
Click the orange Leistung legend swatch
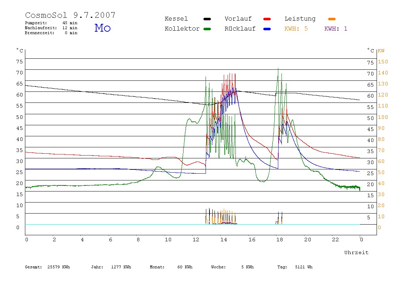point(332,19)
